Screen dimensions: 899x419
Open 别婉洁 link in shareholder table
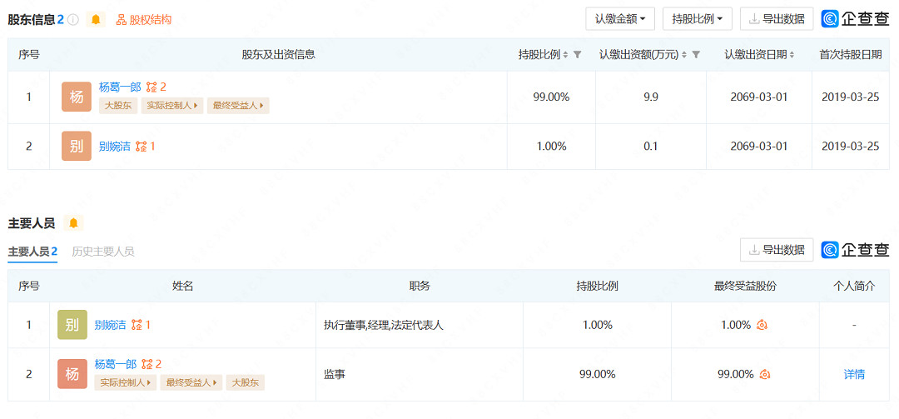(x=115, y=147)
